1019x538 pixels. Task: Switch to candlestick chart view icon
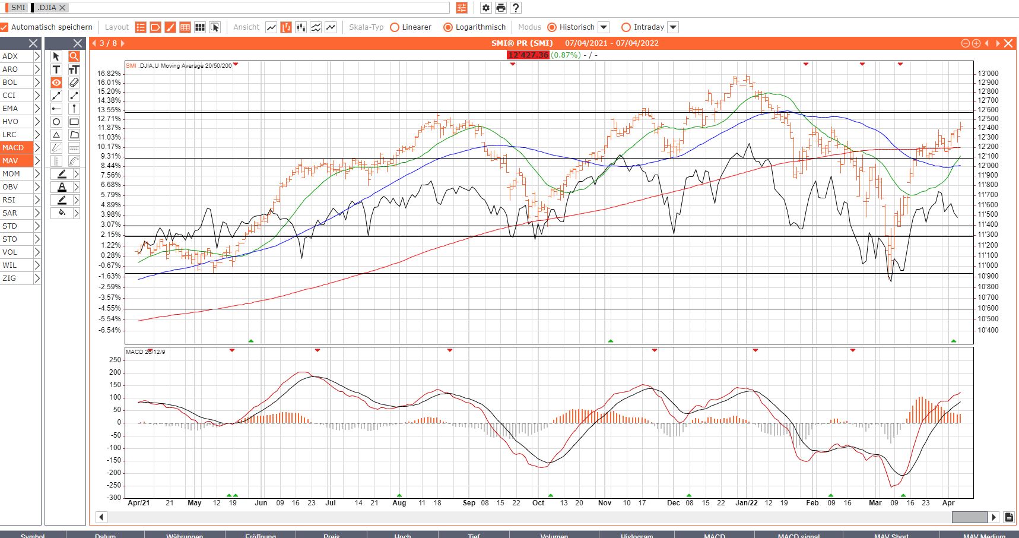(x=301, y=27)
